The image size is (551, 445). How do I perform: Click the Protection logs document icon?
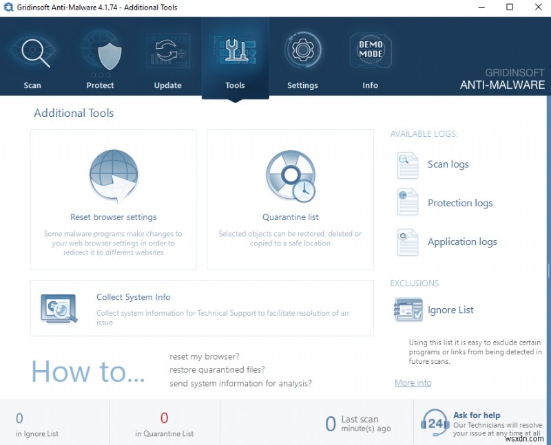pos(408,202)
